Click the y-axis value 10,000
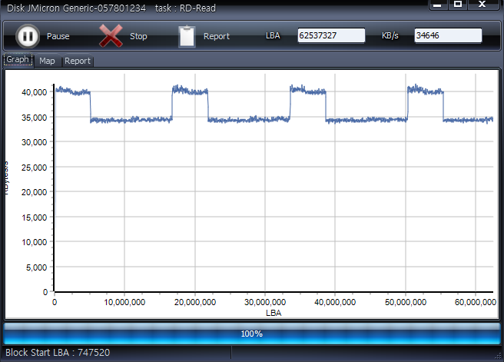Image resolution: width=504 pixels, height=362 pixels. click(x=34, y=242)
